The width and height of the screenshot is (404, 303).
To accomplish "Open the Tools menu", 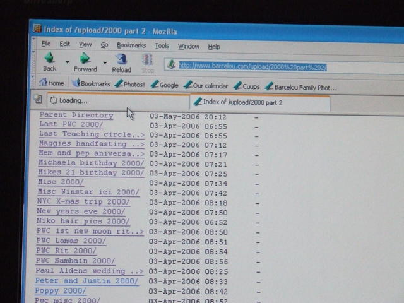I will [162, 45].
